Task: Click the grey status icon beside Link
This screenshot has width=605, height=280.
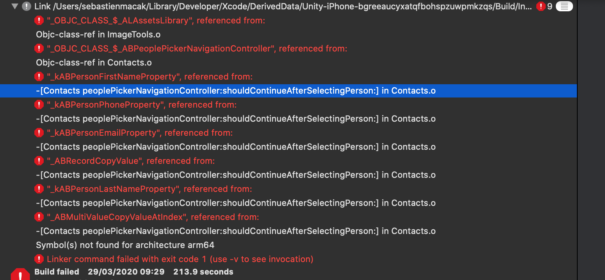Action: (27, 6)
